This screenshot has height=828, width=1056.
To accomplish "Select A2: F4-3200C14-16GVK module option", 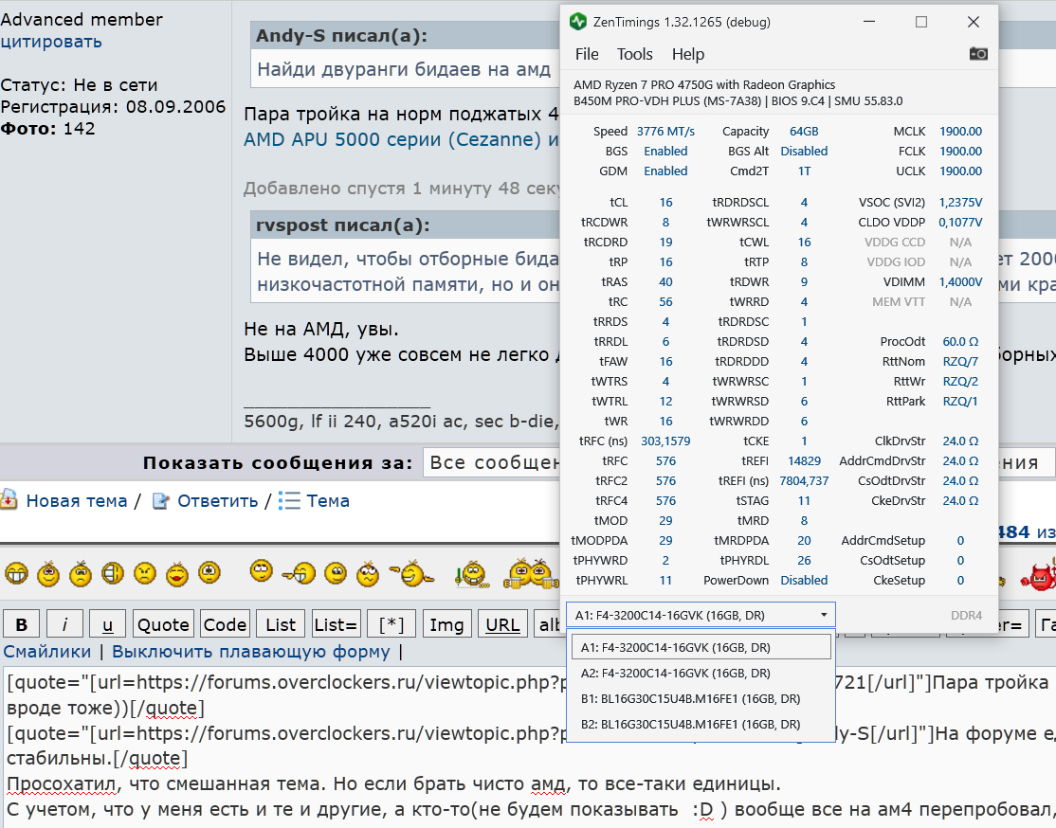I will click(701, 673).
